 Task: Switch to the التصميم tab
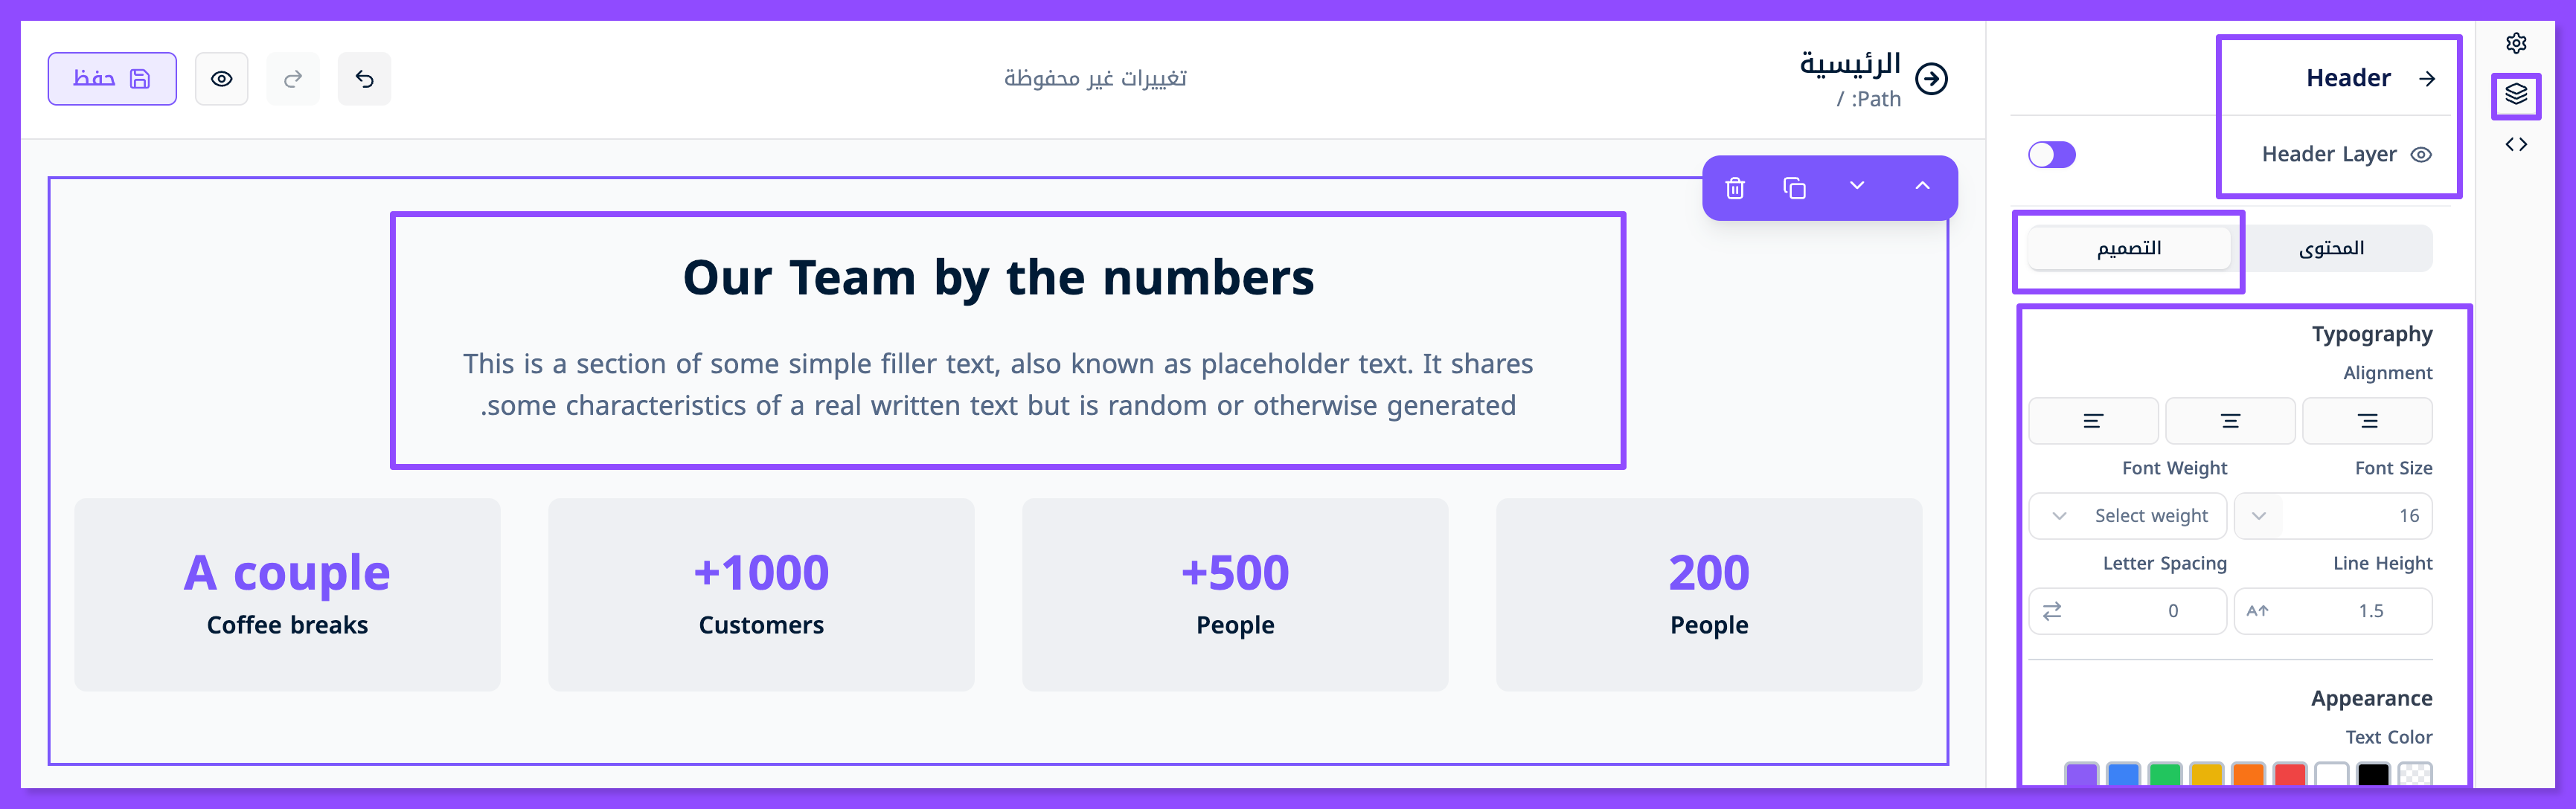2129,248
